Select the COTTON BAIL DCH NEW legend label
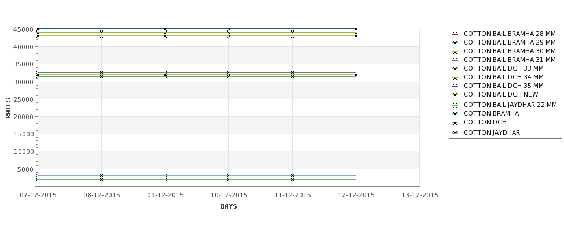This screenshot has width=564, height=248. click(501, 94)
